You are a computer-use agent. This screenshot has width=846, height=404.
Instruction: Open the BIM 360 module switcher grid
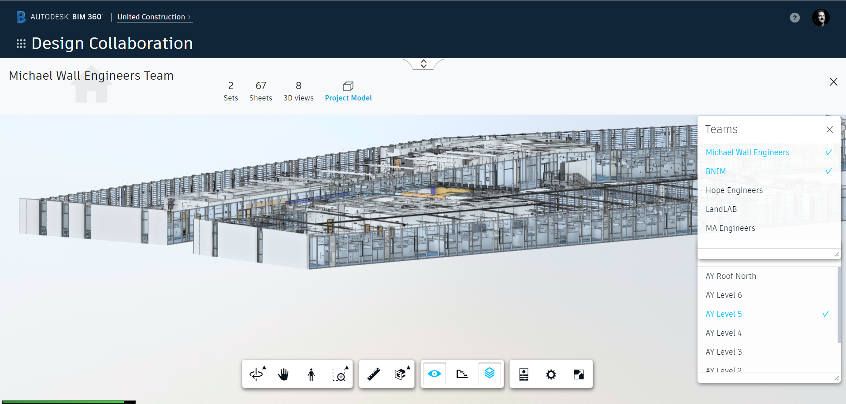pos(21,44)
